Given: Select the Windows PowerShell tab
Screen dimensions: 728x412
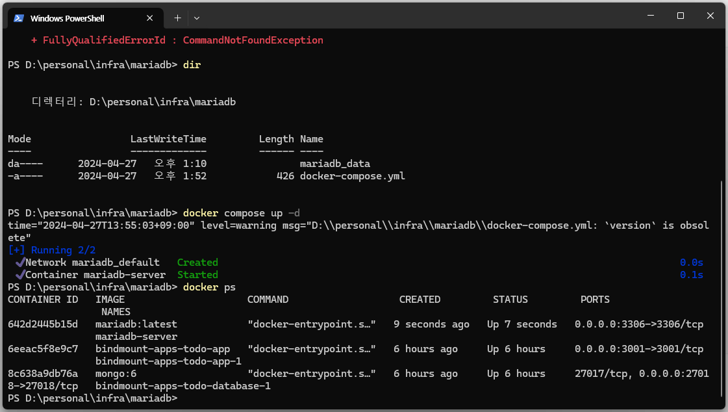Looking at the screenshot, I should (x=86, y=18).
